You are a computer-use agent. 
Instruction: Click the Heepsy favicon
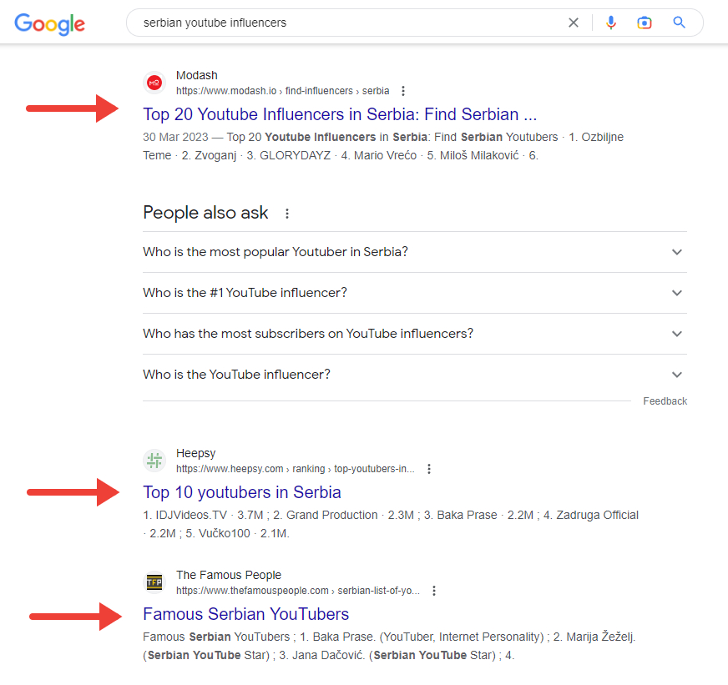154,461
